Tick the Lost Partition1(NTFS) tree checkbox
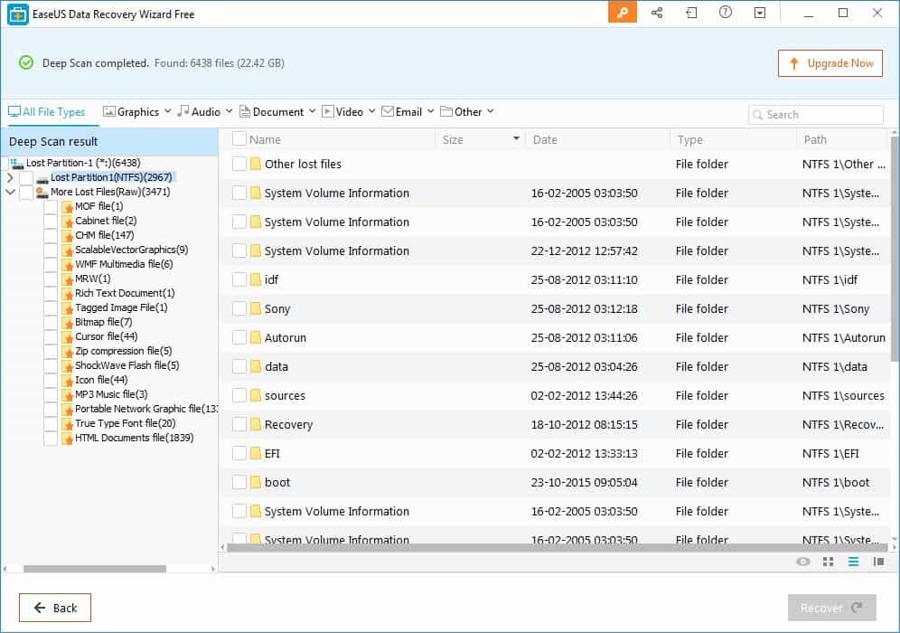The width and height of the screenshot is (900, 633). tap(26, 178)
